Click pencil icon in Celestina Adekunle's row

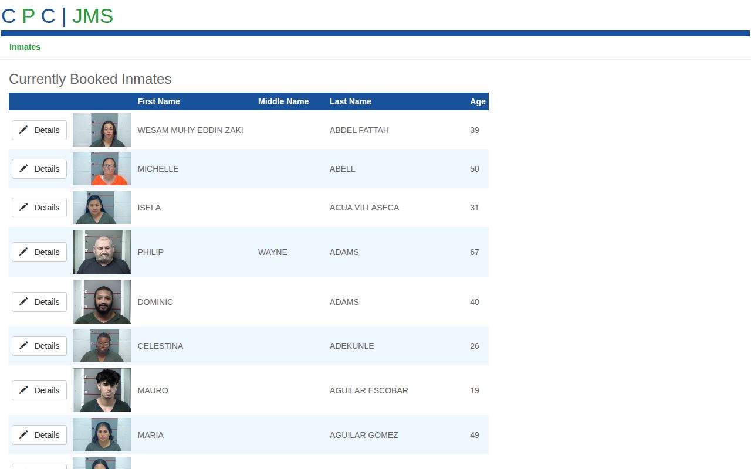(23, 345)
